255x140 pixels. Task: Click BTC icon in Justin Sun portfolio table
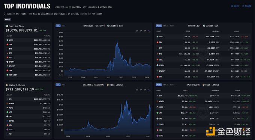point(157,54)
